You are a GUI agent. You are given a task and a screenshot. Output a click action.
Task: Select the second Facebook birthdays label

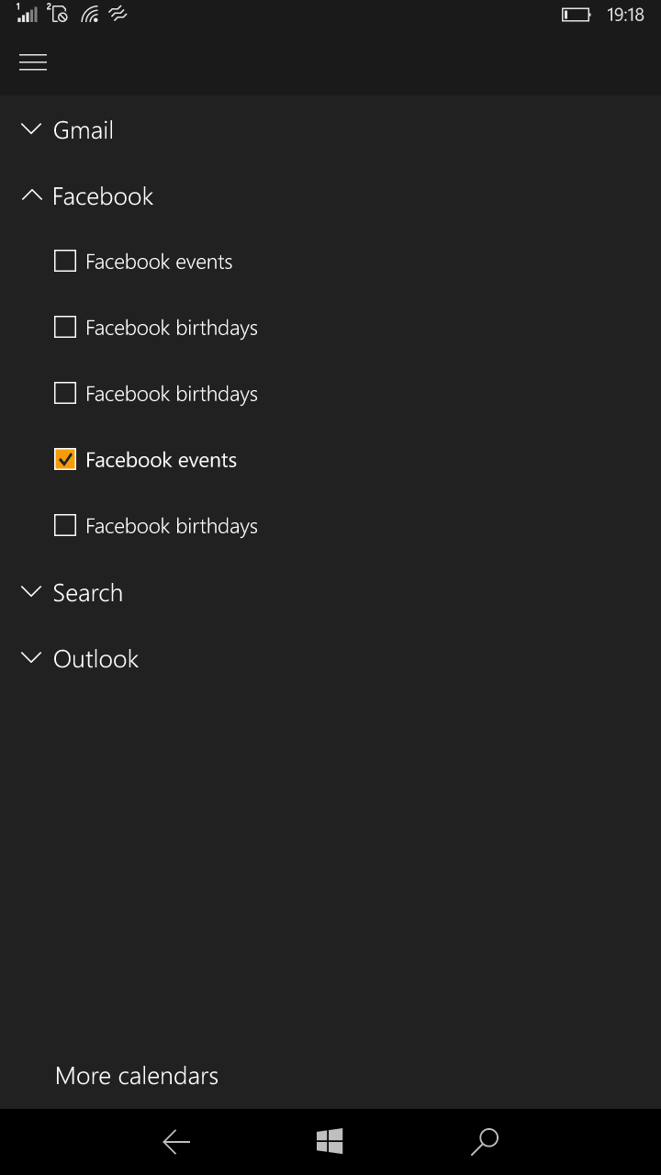tap(172, 394)
